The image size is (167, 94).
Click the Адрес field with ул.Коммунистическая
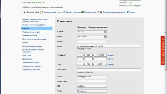(x=109, y=46)
